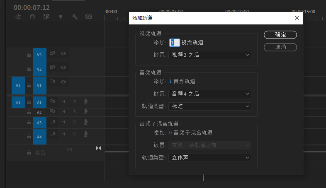Click the add marker shield icon
This screenshot has width=326, height=188.
[61, 17]
